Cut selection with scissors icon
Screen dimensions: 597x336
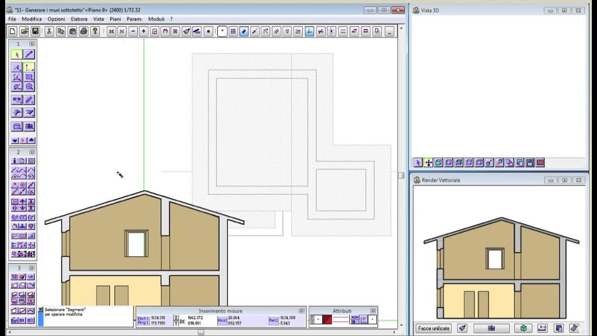click(x=49, y=31)
